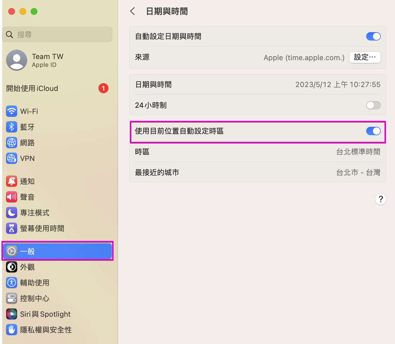Viewport: 395px width, 344px height.
Task: Toggle automatic time zone using current location
Action: pos(373,131)
